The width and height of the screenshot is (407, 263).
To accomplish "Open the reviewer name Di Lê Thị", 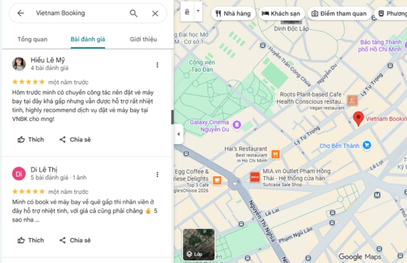I will click(x=44, y=170).
